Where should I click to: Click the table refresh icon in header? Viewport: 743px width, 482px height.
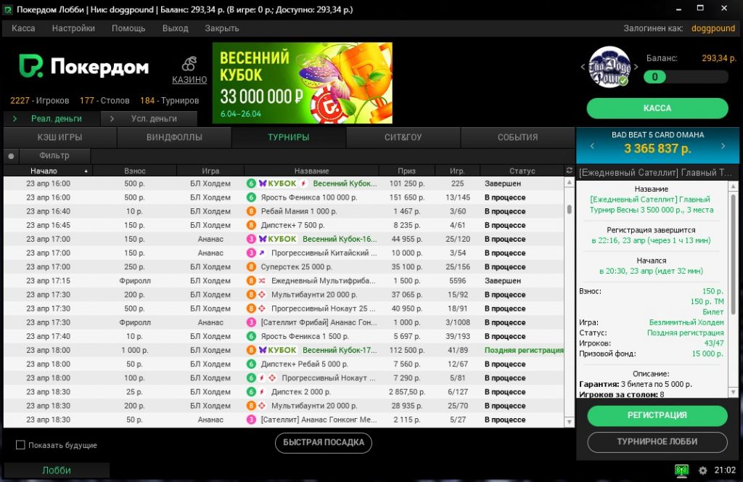coord(569,170)
